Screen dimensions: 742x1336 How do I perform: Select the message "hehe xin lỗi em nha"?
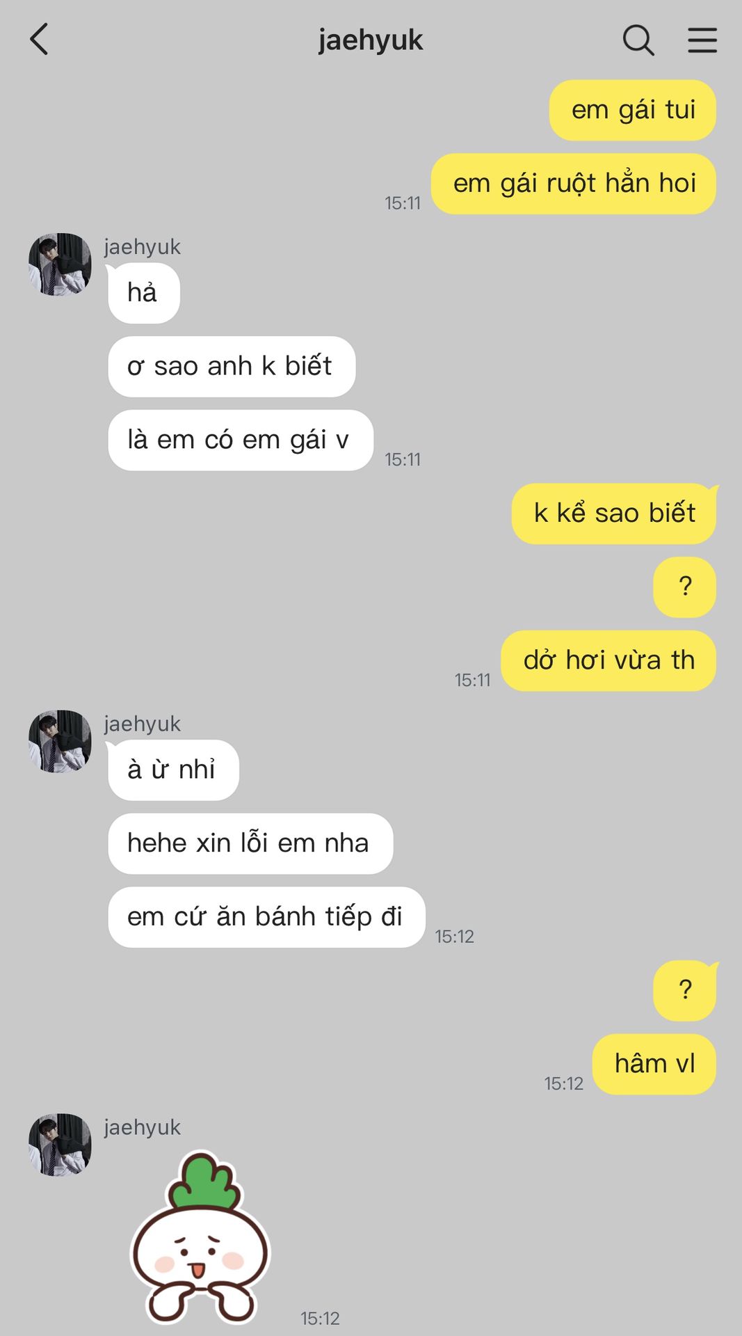click(x=250, y=843)
